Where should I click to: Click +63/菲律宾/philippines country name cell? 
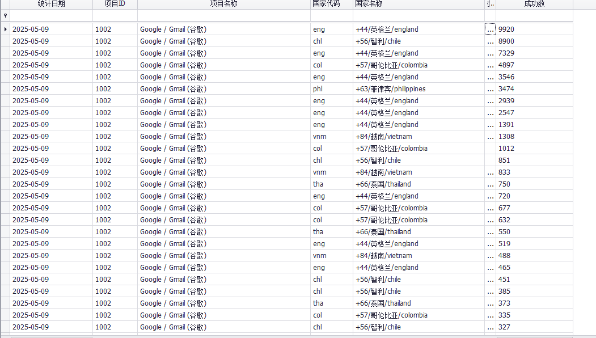(x=419, y=89)
